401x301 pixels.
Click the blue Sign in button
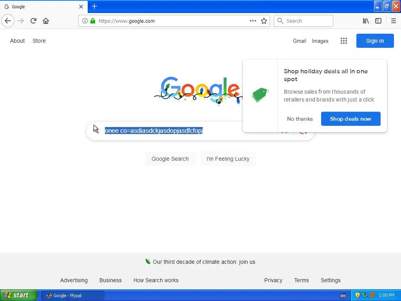coord(375,41)
